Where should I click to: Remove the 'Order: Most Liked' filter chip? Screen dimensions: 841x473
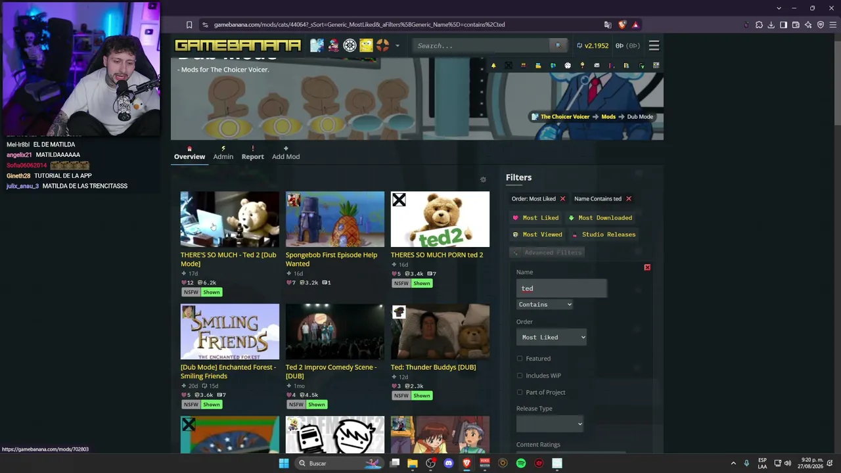562,198
